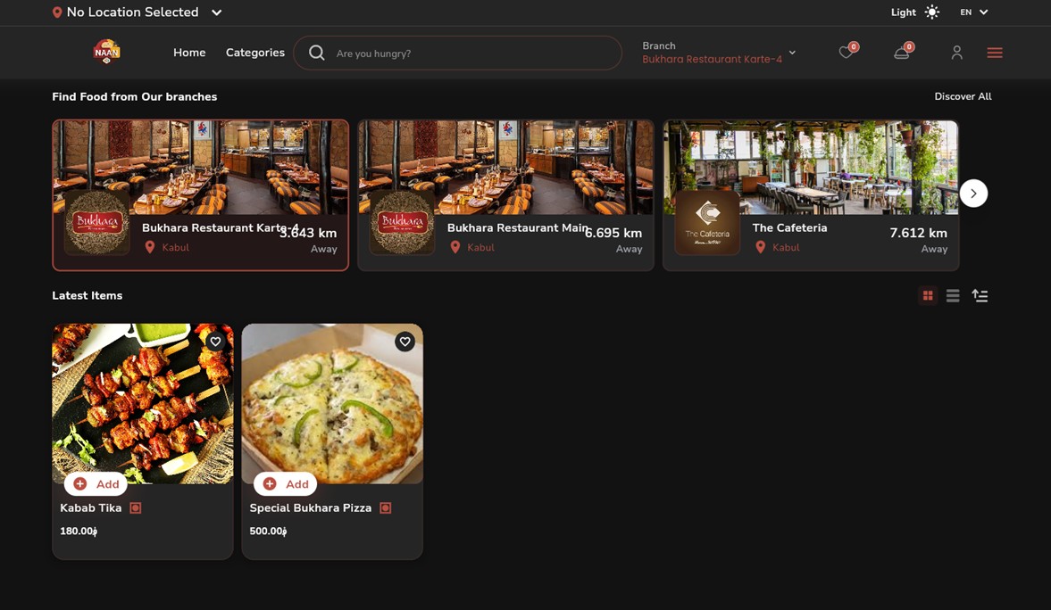Click the 180.00 price
Image resolution: width=1051 pixels, height=610 pixels.
pyautogui.click(x=79, y=531)
